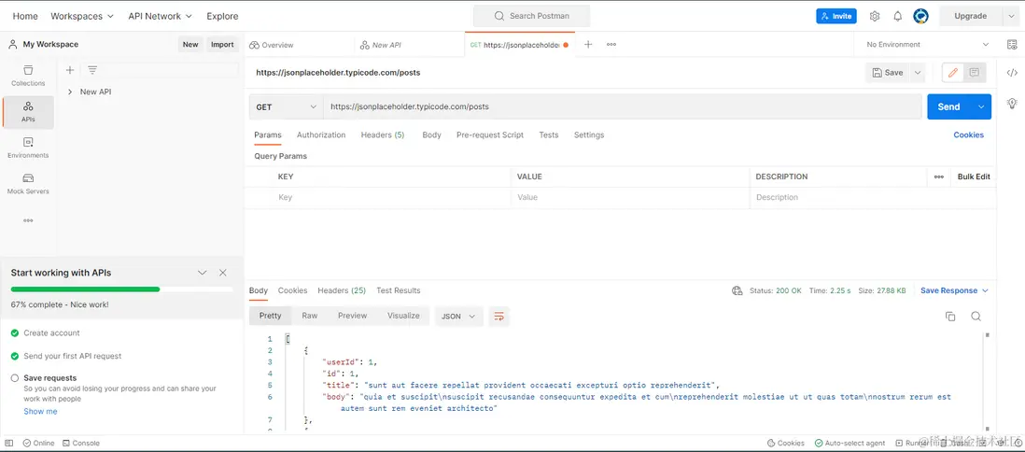Screen dimensions: 1025x452
Task: Search the response body with magnifier icon
Action: click(976, 317)
